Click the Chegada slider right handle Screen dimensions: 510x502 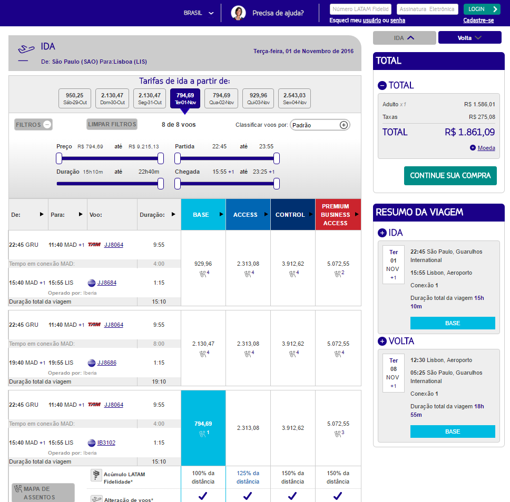click(x=277, y=184)
